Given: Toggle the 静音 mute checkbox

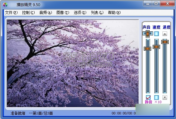Looking at the screenshot, I should 148,97.
